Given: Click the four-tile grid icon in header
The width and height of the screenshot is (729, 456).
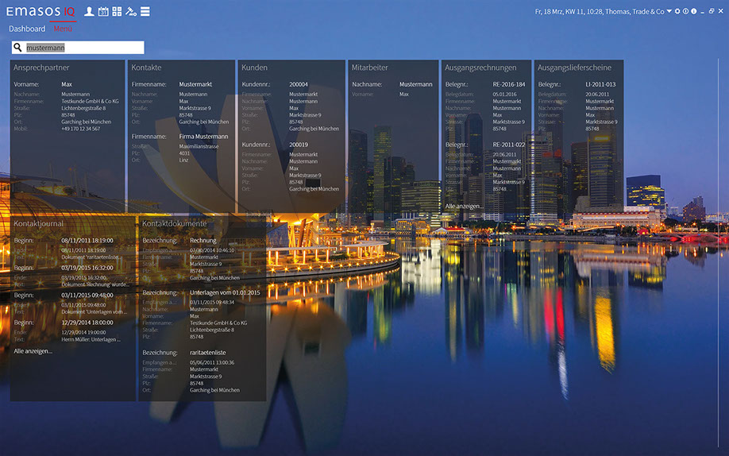Looking at the screenshot, I should pyautogui.click(x=117, y=12).
